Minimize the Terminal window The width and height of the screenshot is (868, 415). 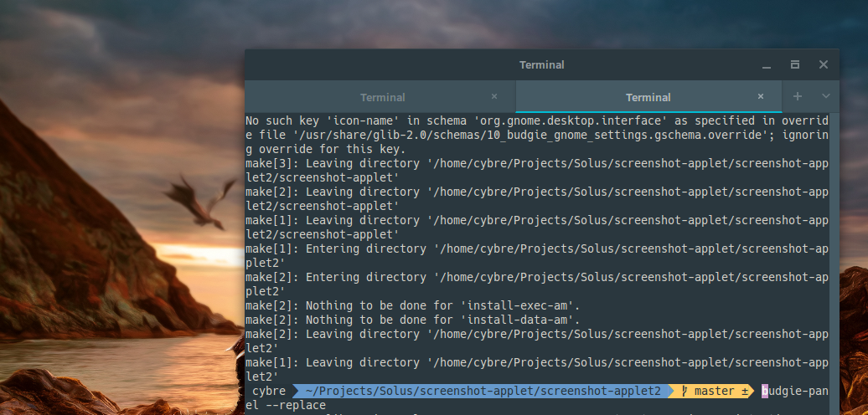(767, 65)
